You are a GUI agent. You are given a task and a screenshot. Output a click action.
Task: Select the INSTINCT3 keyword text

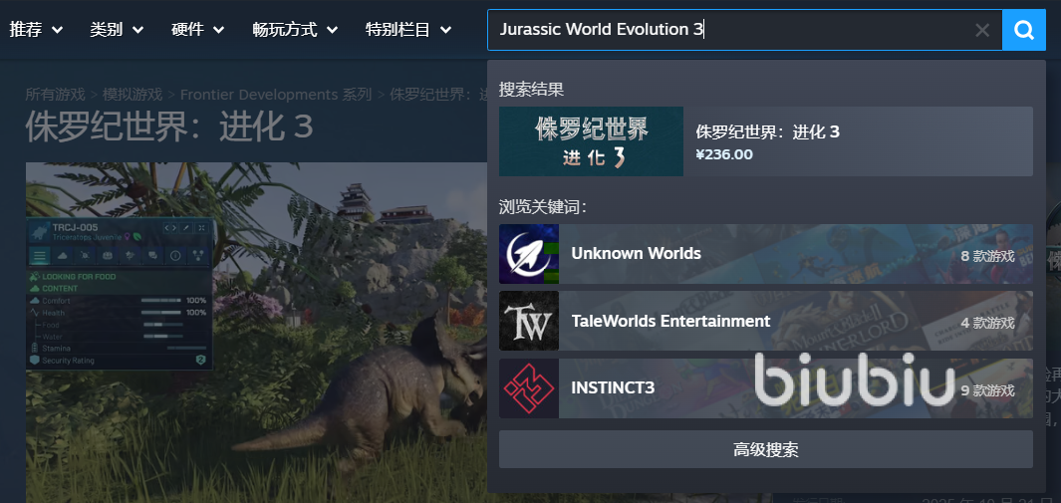613,388
